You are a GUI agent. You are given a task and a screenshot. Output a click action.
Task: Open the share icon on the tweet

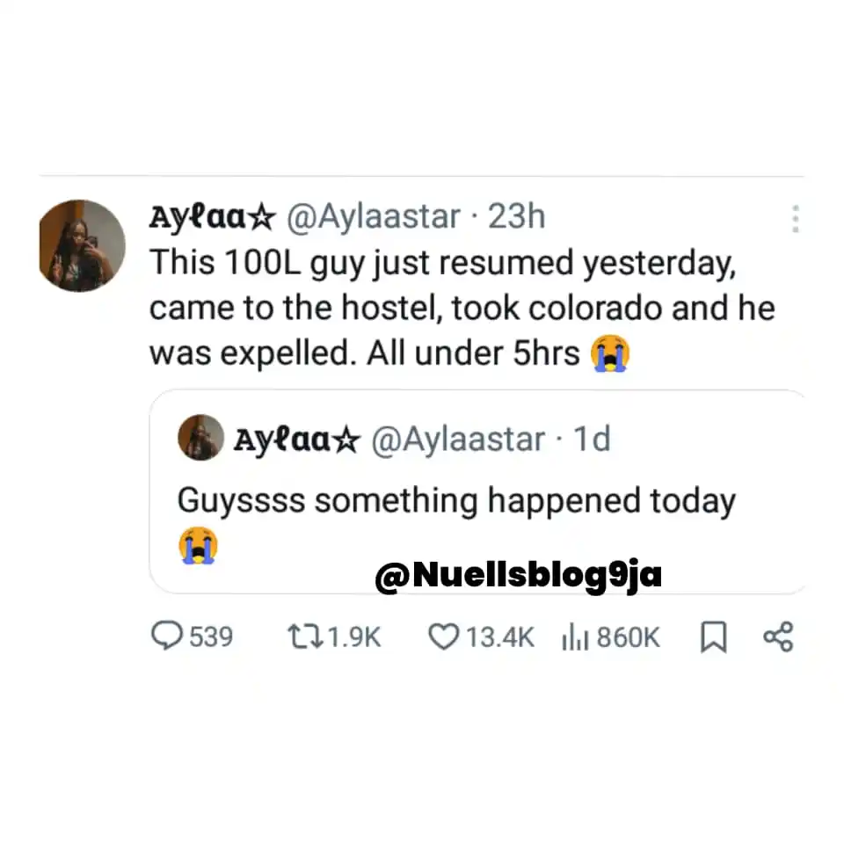point(779,637)
